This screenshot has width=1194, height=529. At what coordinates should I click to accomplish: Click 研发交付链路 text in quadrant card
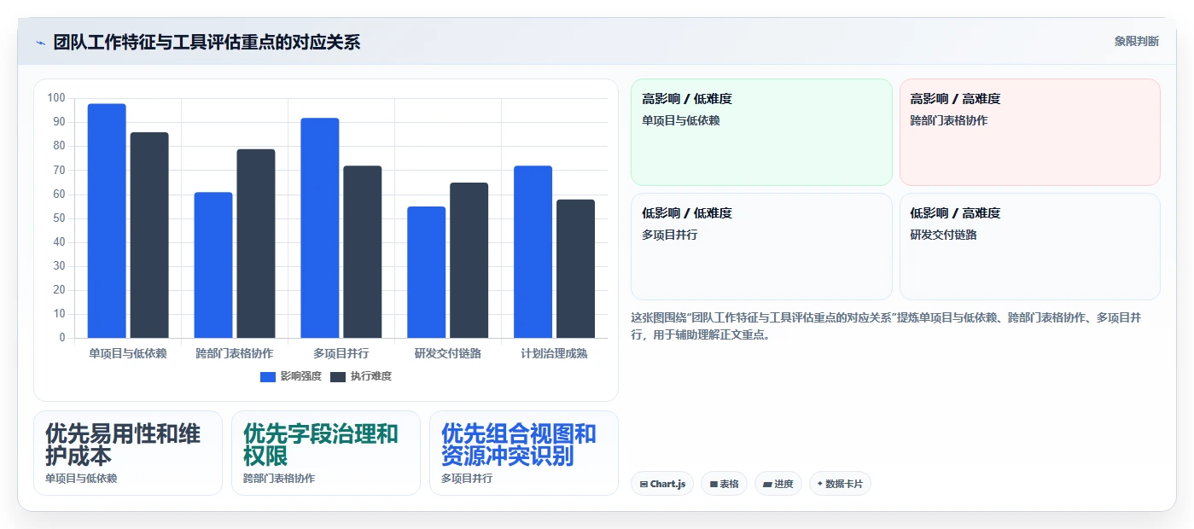coord(943,235)
